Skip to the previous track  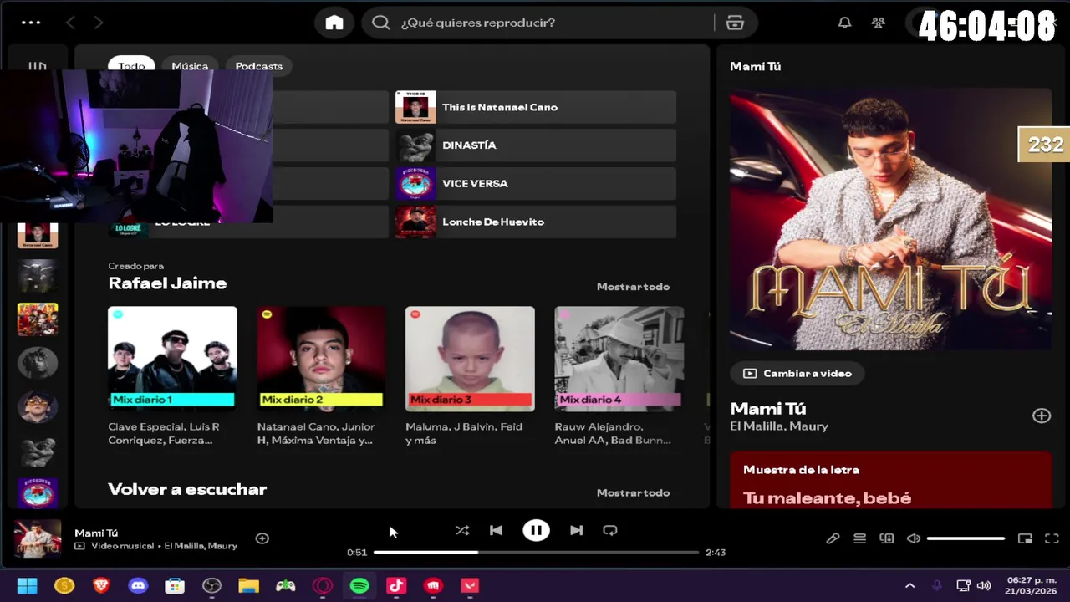point(496,530)
